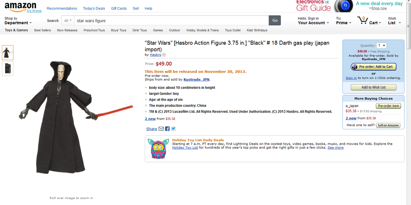The height and width of the screenshot is (205, 411).
Task: Select the second product thumbnail image
Action: coord(8,68)
